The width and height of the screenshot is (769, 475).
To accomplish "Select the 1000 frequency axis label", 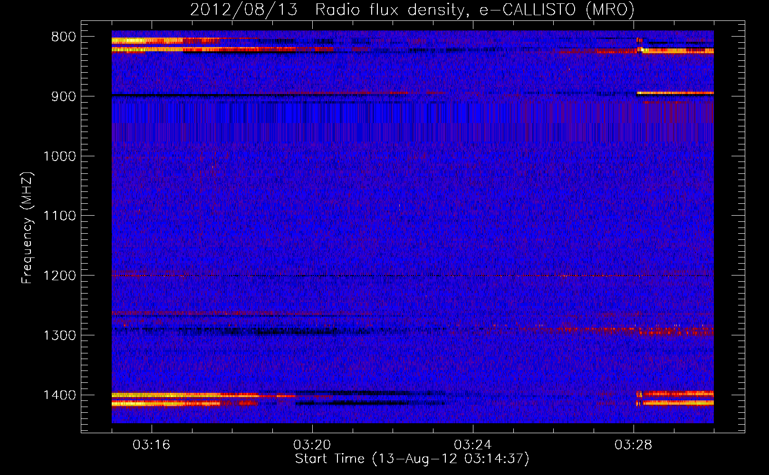I will [x=60, y=156].
